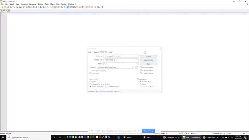Viewport: 249px width, 140px height.
Task: Select the Always transparency option
Action: (x=140, y=84)
